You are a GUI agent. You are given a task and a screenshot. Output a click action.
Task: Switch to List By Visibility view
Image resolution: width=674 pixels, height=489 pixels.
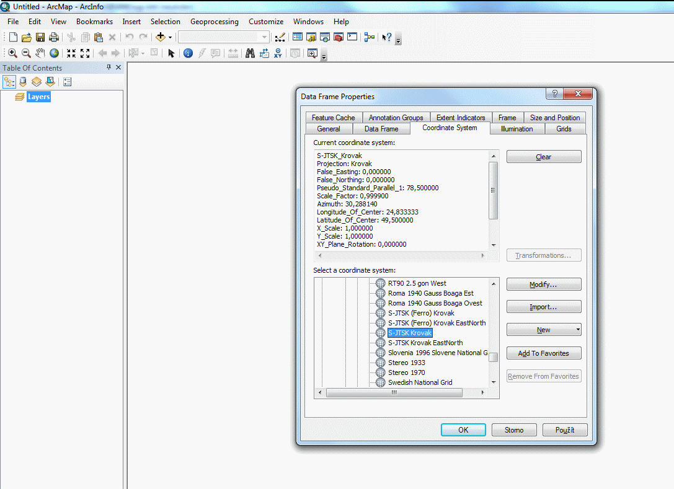coord(37,82)
